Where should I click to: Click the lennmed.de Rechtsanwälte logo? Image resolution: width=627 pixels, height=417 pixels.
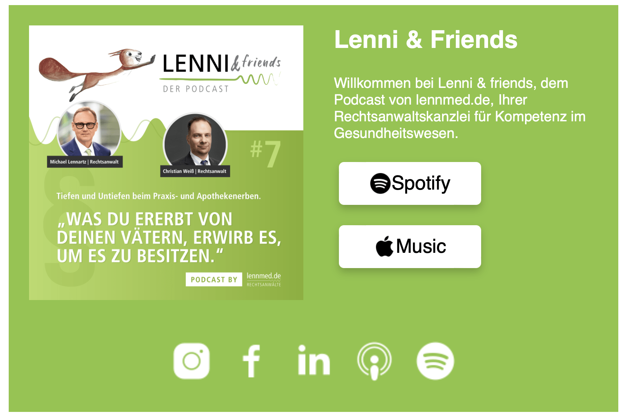[x=264, y=279]
